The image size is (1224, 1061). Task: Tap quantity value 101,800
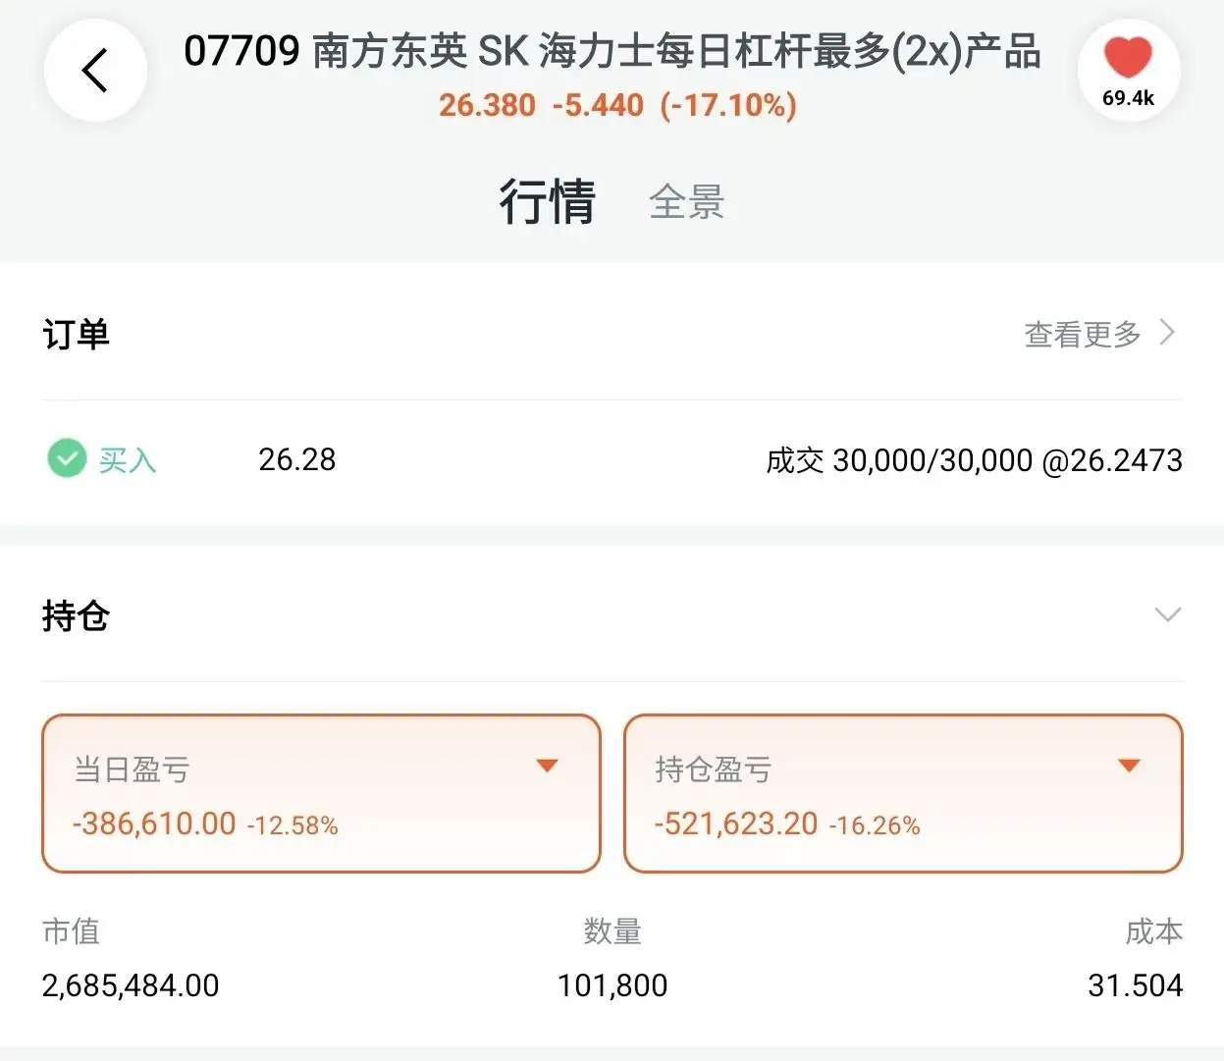(x=612, y=985)
